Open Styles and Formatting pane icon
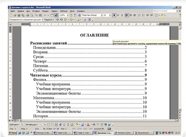 pyautogui.click(x=79, y=15)
